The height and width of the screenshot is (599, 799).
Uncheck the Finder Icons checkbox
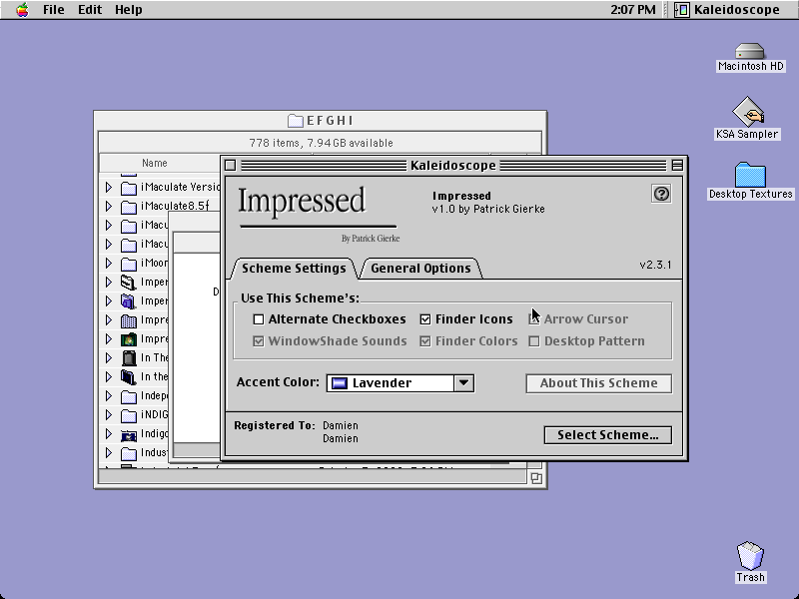click(425, 319)
